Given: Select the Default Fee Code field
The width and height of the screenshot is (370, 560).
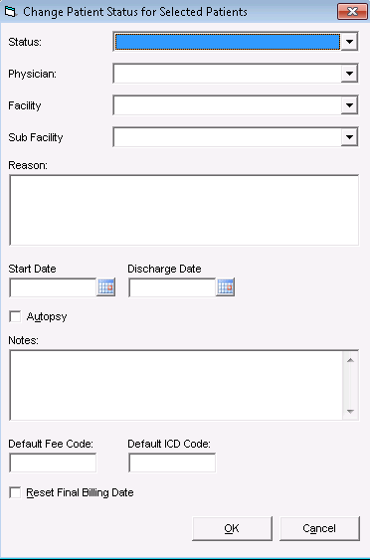Looking at the screenshot, I should [x=53, y=463].
